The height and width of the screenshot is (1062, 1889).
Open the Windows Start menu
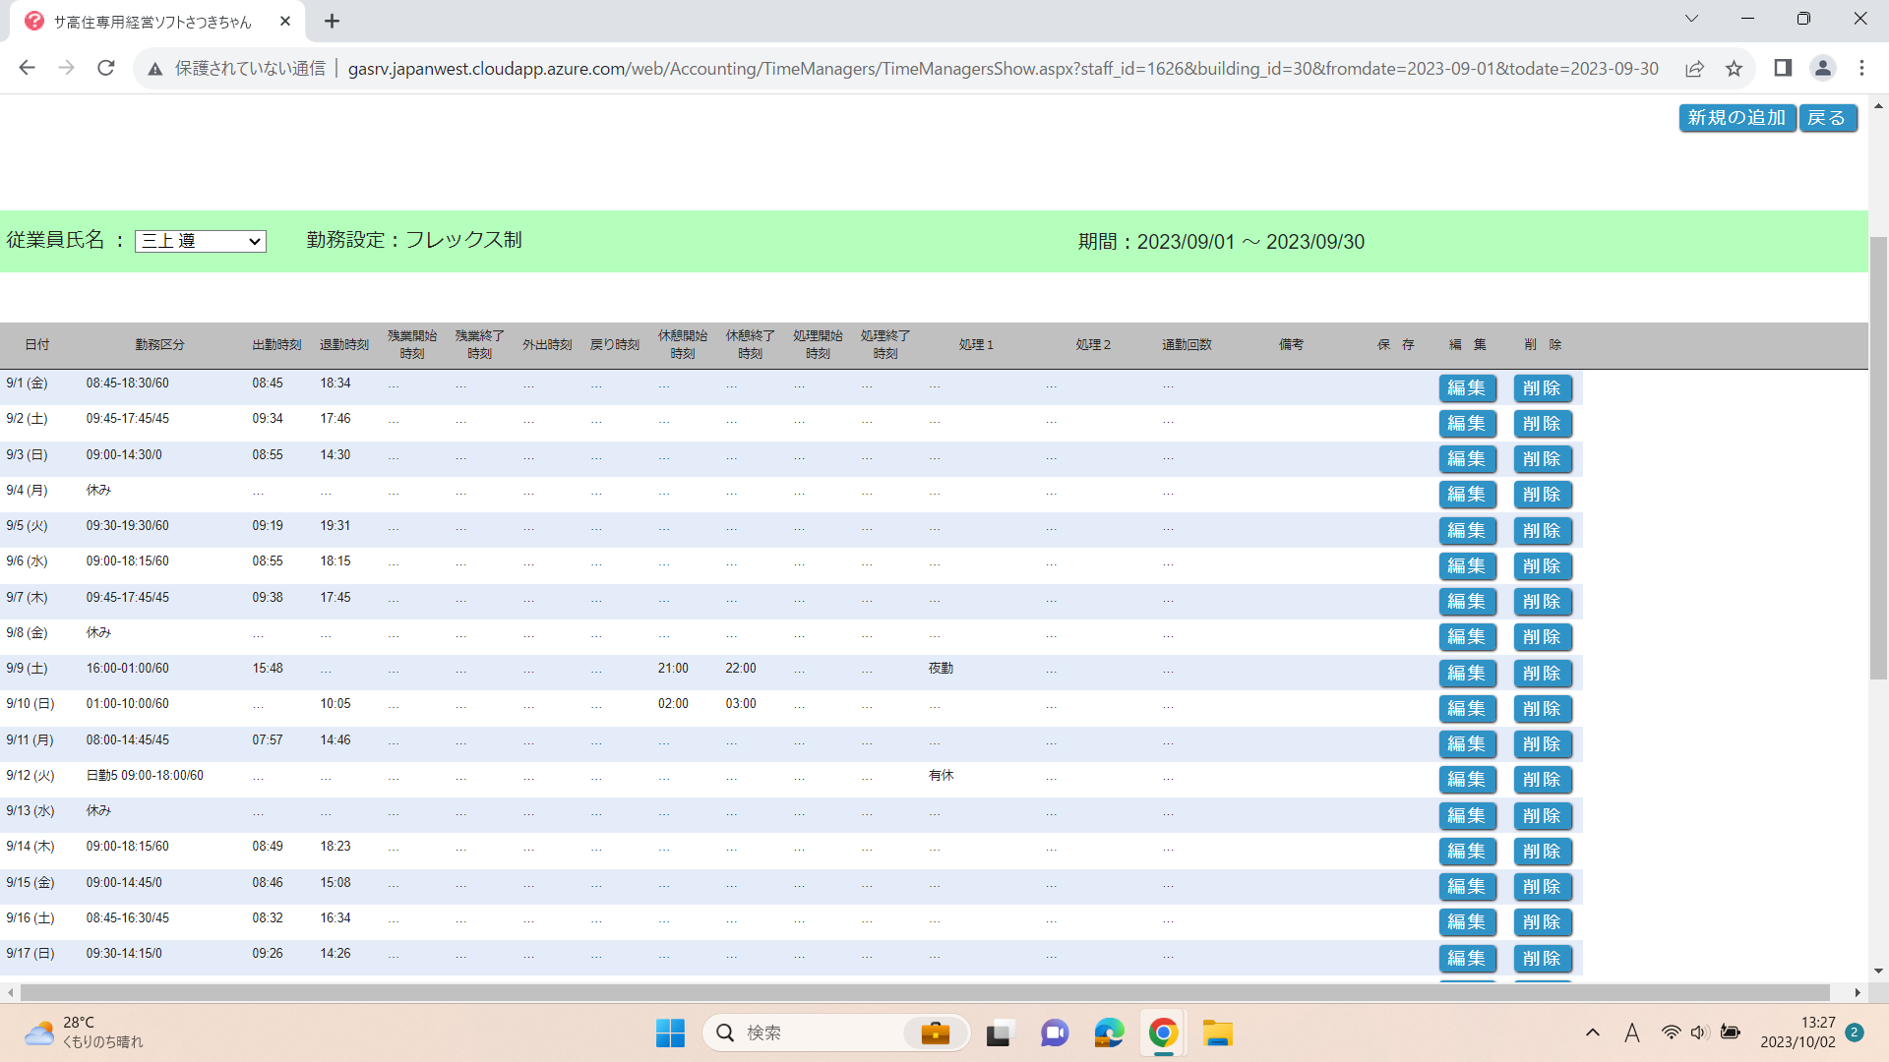[x=670, y=1033]
